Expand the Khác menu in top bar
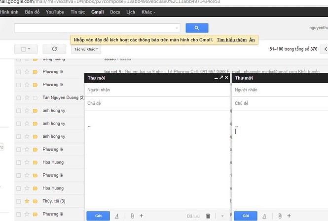This screenshot has width=328, height=221. pyautogui.click(x=148, y=12)
